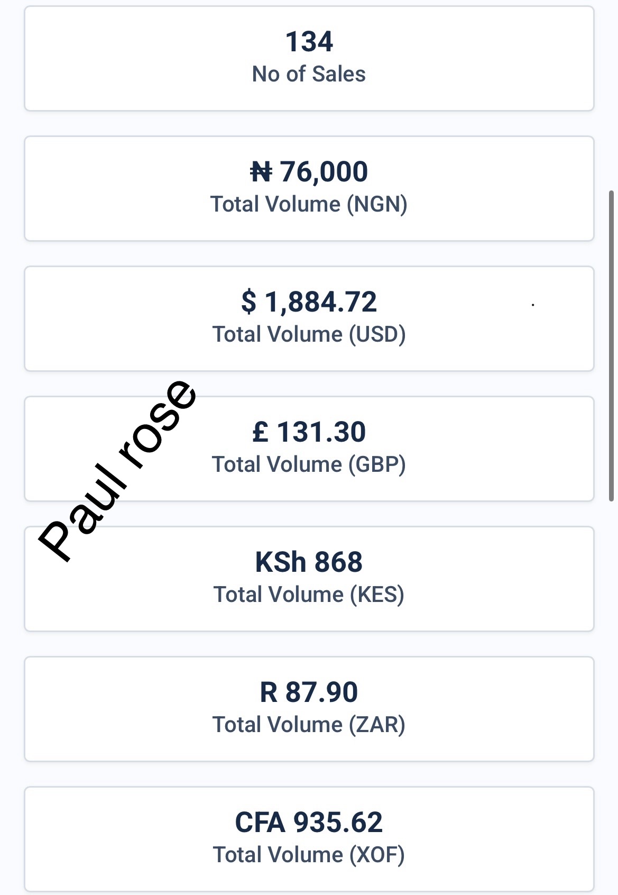Tap the Paul rose watermark text
Screen dimensions: 618x895
pos(118,470)
